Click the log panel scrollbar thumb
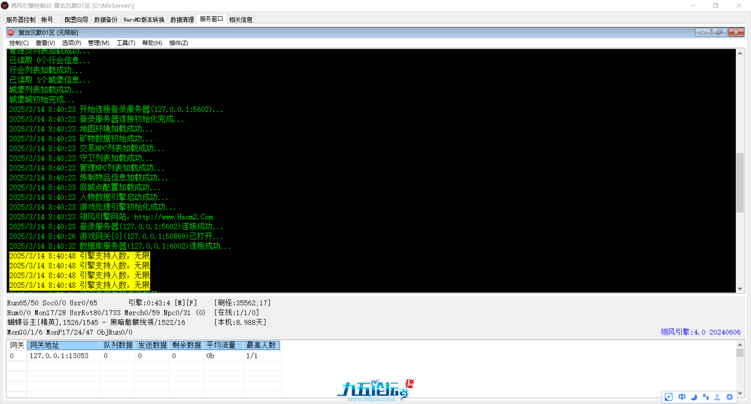Screen dimensions: 751x404 coord(740,182)
